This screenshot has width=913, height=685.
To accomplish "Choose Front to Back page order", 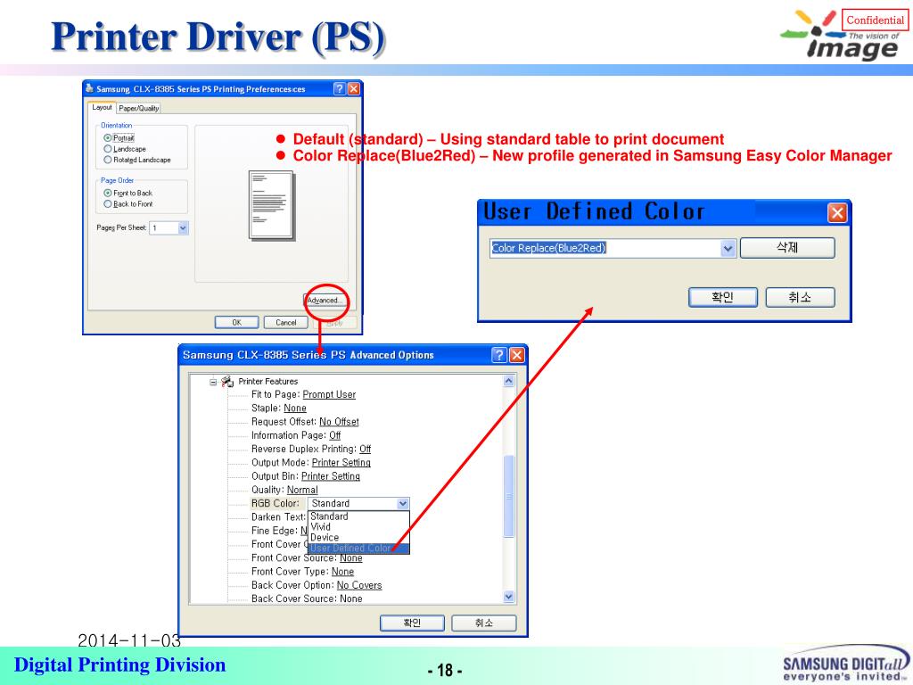I will pos(108,193).
